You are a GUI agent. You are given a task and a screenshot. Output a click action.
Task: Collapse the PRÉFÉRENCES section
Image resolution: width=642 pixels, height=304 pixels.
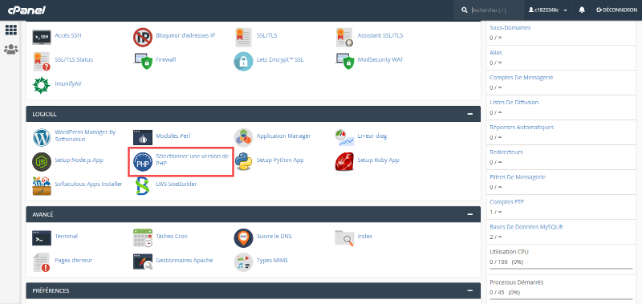[x=470, y=290]
